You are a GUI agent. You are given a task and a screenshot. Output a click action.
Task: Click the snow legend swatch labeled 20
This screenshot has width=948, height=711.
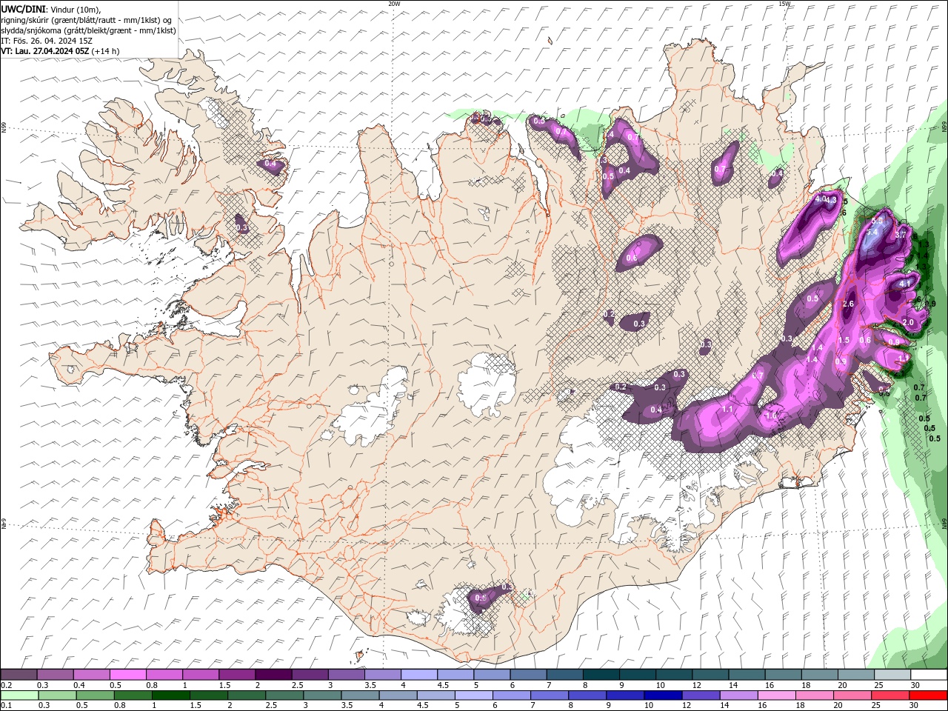coord(857,675)
